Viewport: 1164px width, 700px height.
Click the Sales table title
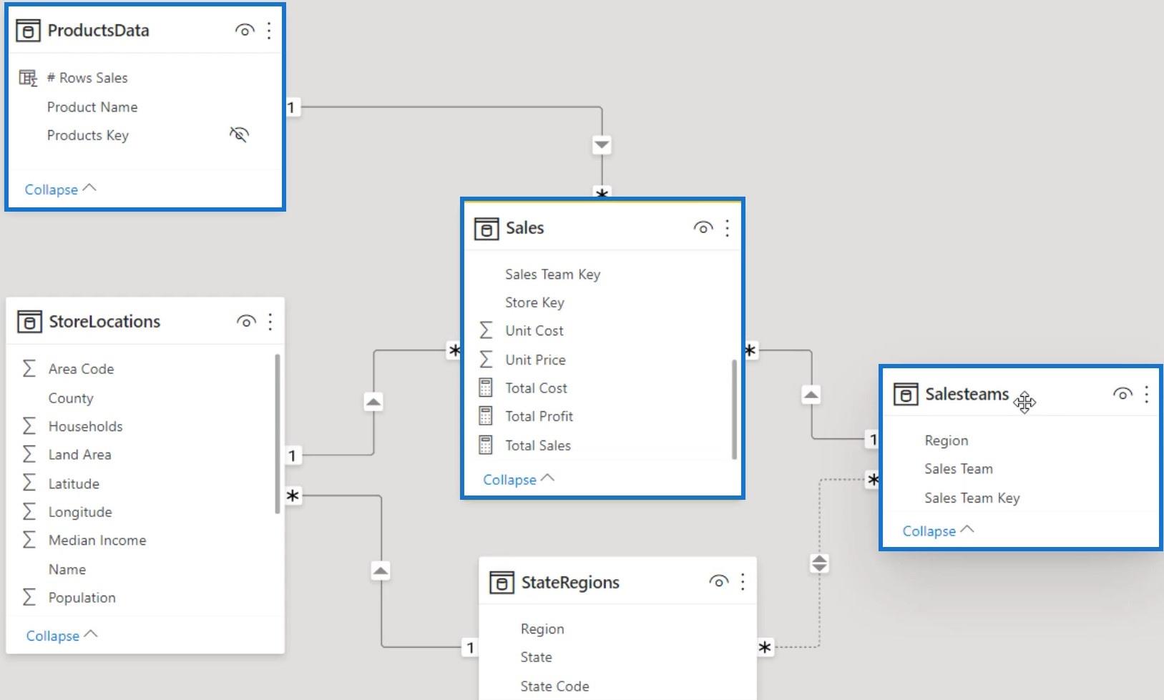[x=525, y=228]
